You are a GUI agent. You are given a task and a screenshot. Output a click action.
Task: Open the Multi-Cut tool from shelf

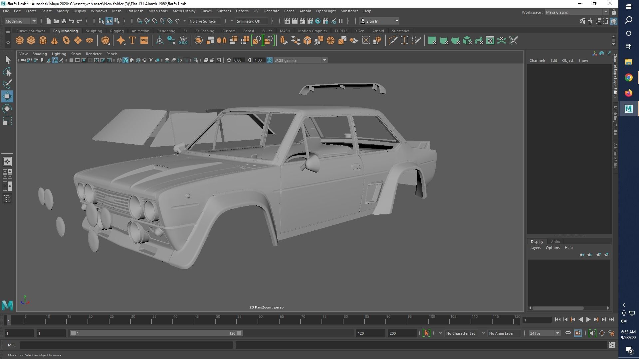(x=393, y=41)
